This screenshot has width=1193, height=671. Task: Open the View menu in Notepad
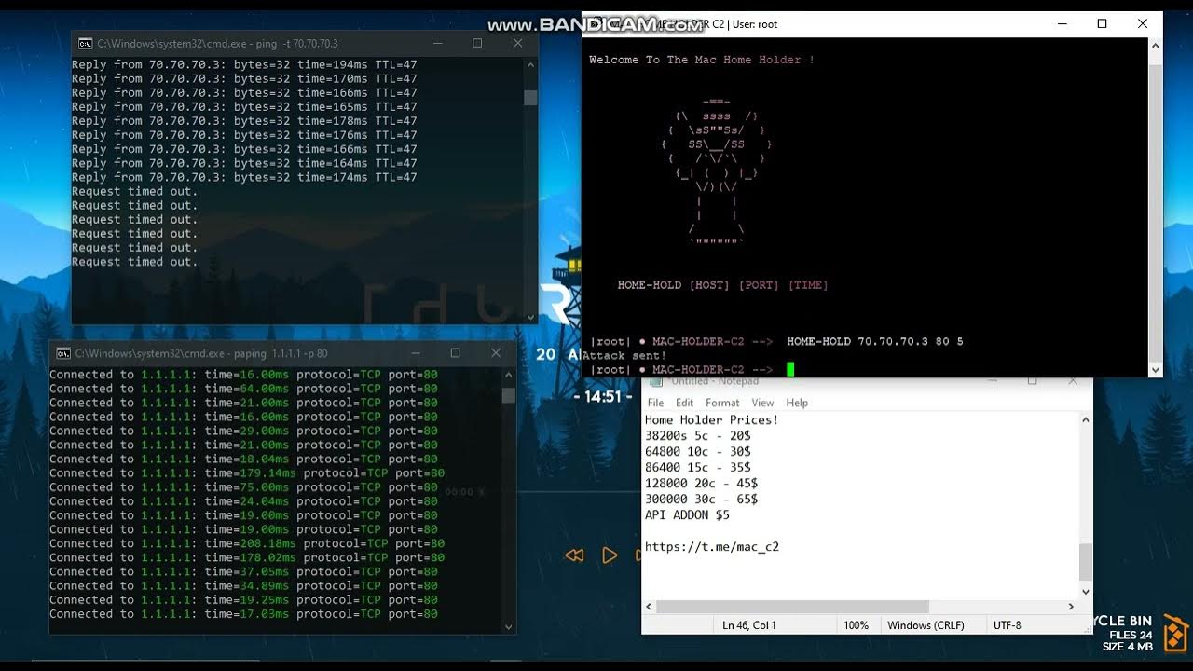(762, 403)
